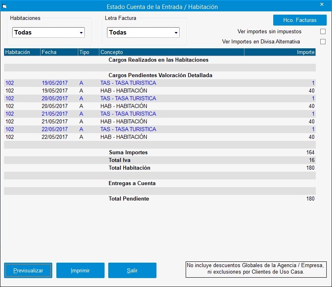
Task: Click Tipo A in 21/05/2017 HAB row
Action: click(81, 121)
